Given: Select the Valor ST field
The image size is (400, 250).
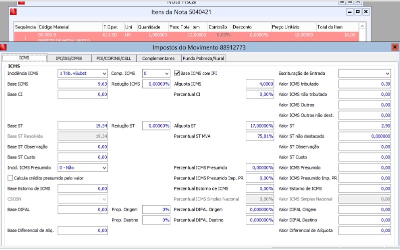Looking at the screenshot, I should coord(364,125).
